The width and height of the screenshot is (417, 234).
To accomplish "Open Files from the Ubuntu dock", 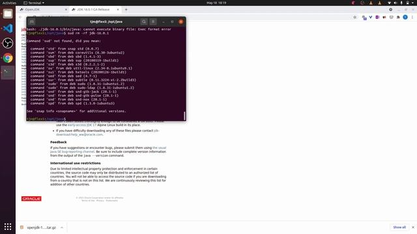I will tap(8, 14).
